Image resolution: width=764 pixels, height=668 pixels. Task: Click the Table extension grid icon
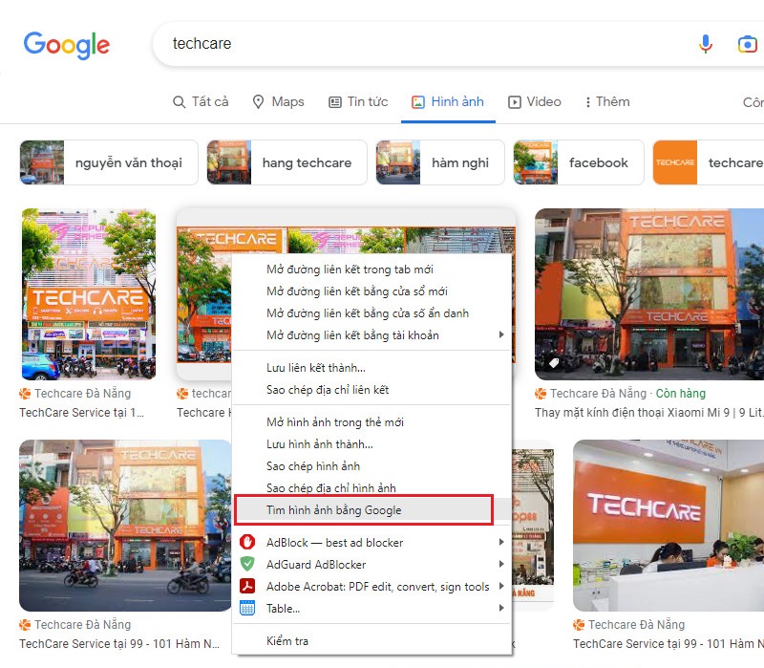(x=247, y=608)
